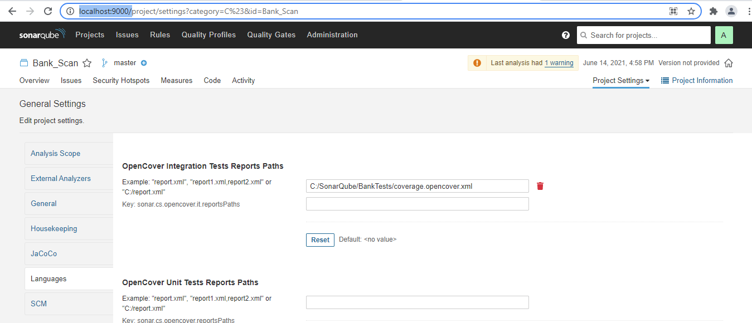Click the A avatar in top bar

point(724,35)
